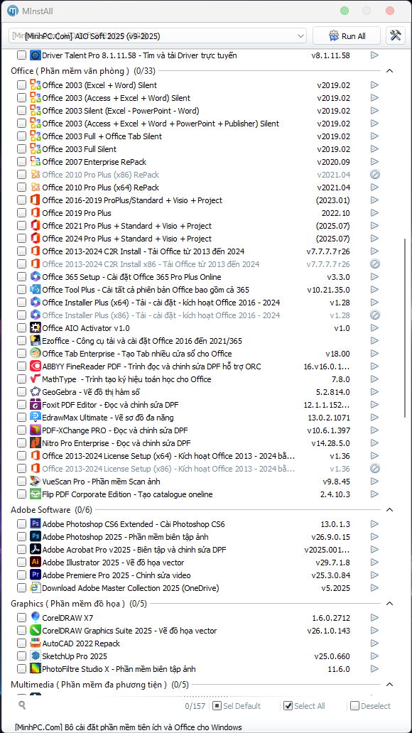
Task: Collapse the Adobe Software group chevron
Action: (x=389, y=509)
